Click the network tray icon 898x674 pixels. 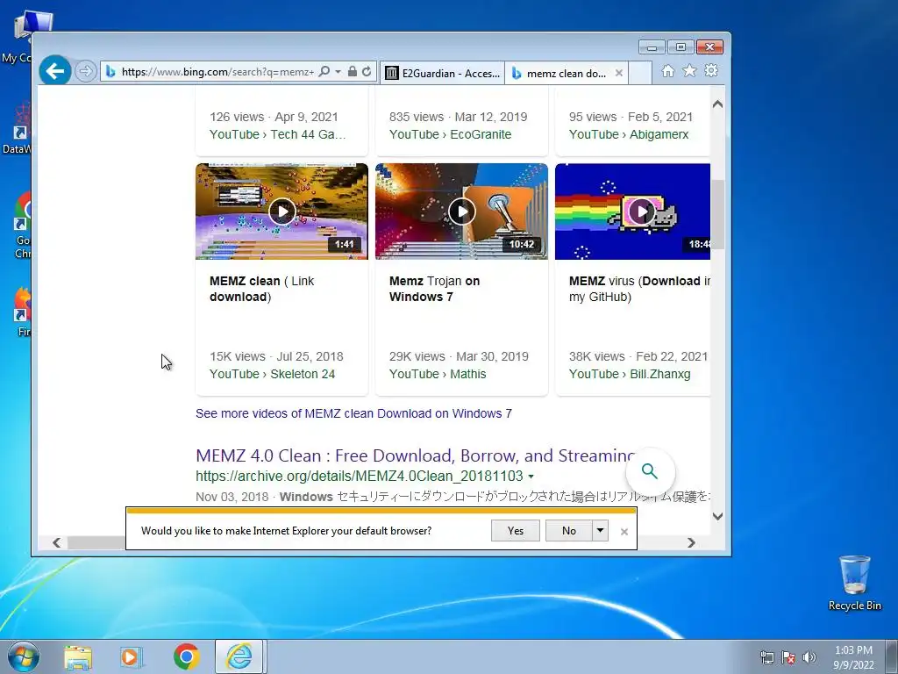click(x=766, y=657)
